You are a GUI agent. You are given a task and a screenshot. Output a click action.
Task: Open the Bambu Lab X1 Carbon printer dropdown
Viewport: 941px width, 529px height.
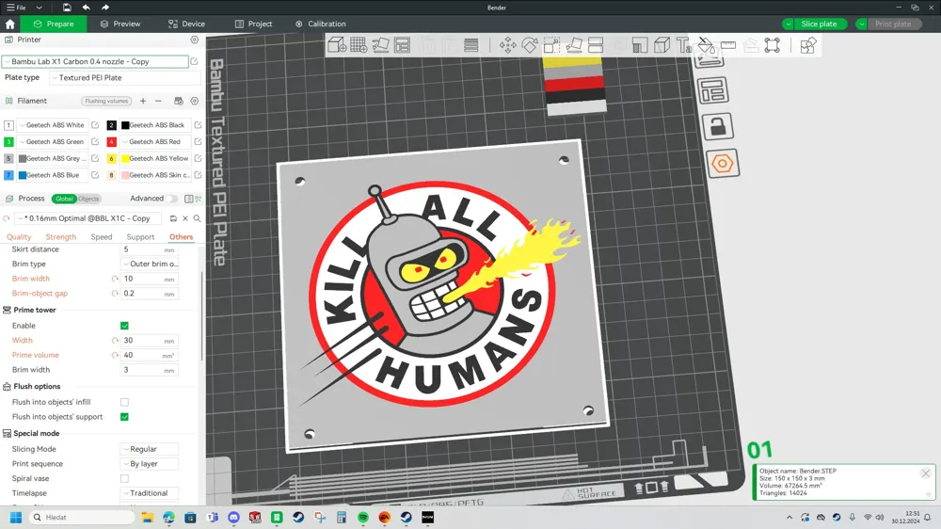click(95, 62)
